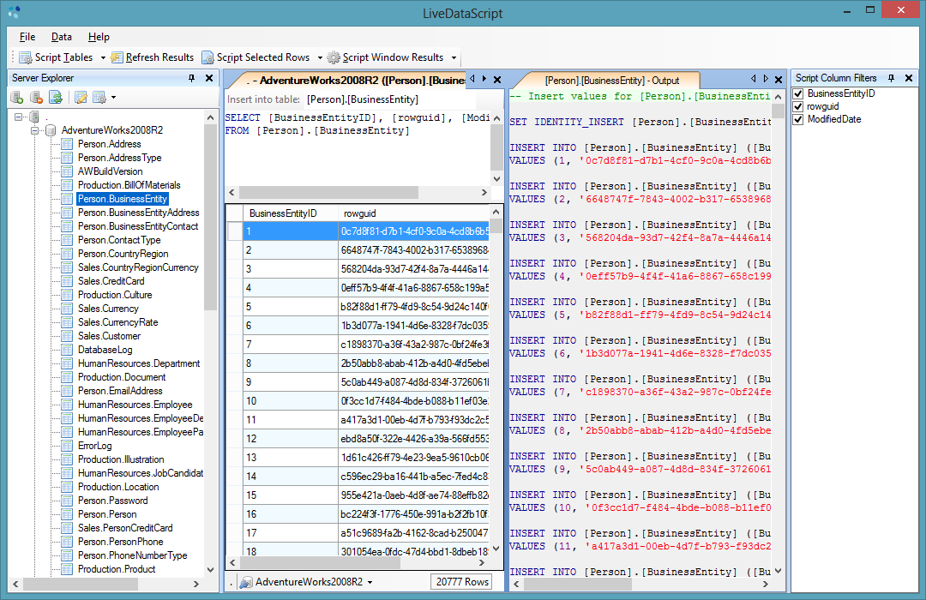926x600 pixels.
Task: Uncheck the ModifiedDate column filter
Action: click(x=798, y=119)
